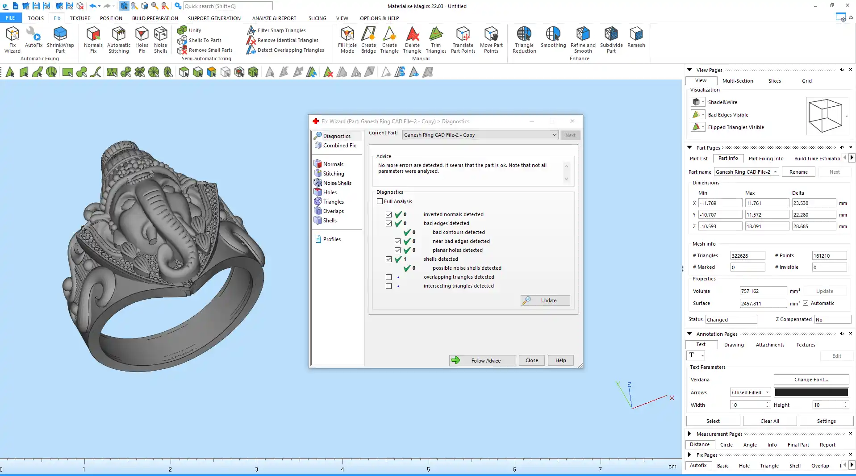Click the black arrow color swatch
The image size is (856, 476).
point(811,392)
